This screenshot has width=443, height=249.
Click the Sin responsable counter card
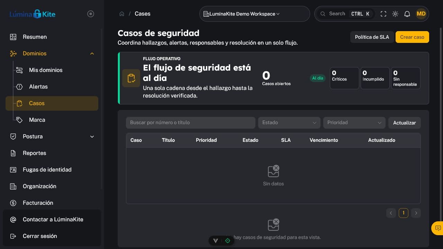[x=406, y=78]
